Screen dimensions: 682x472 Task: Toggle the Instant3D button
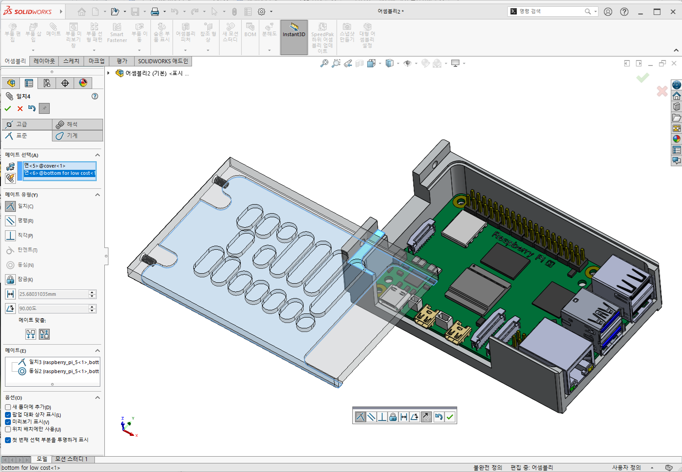click(x=294, y=37)
